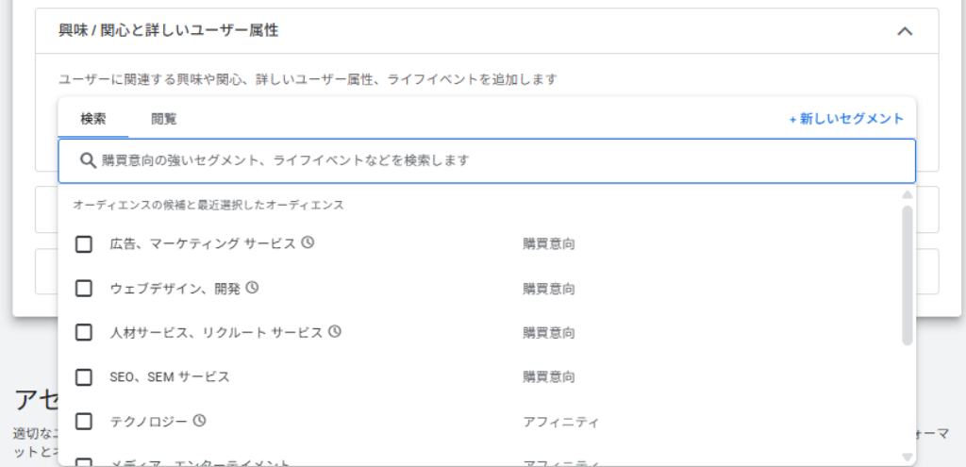Viewport: 966px width, 467px height.
Task: Select the 人材サービス、リクルート サービス label
Action: point(216,333)
